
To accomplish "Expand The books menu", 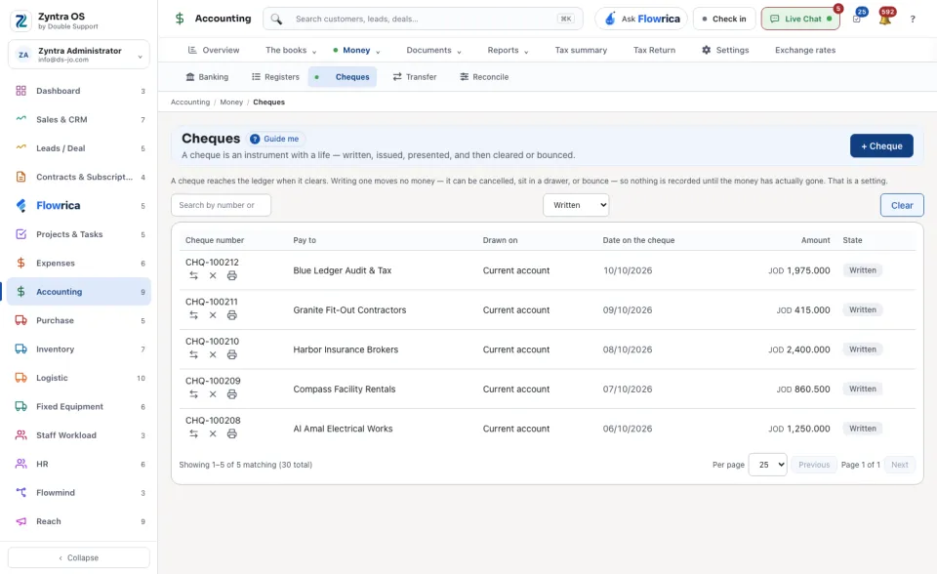I will (x=291, y=50).
